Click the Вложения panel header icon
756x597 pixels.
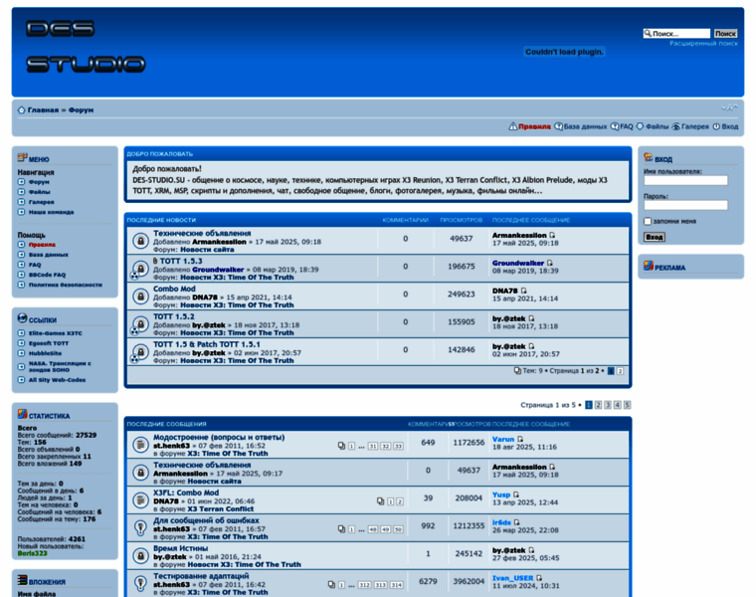coord(22,580)
